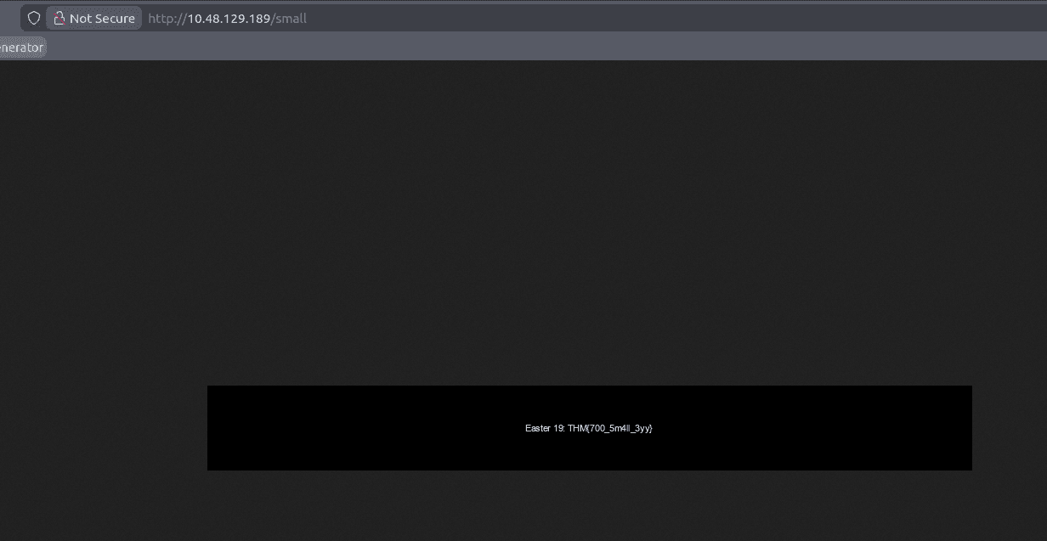This screenshot has height=541, width=1047.
Task: Click the tracking protection shield icon
Action: [34, 18]
